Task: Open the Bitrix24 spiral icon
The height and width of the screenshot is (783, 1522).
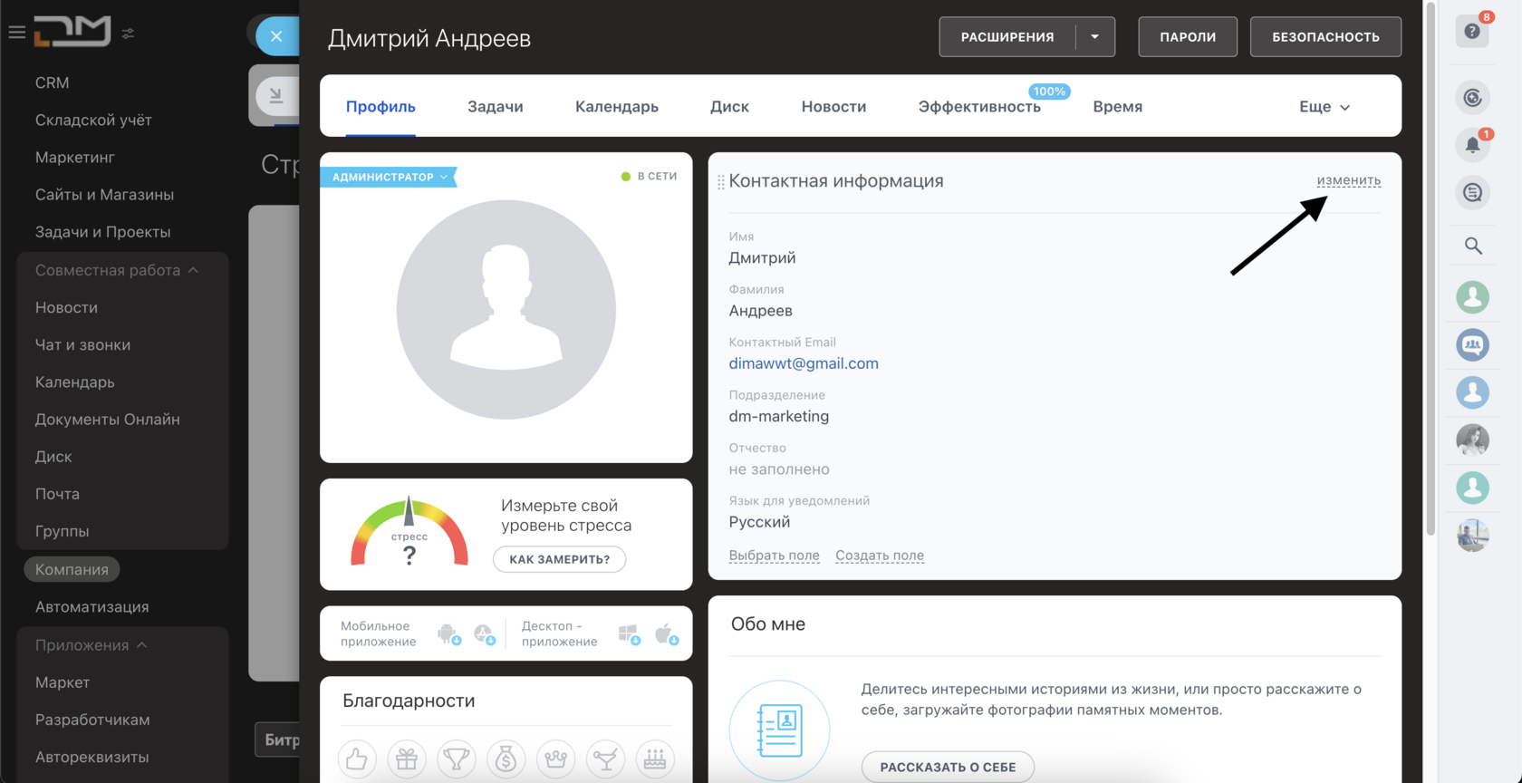Action: [1472, 98]
